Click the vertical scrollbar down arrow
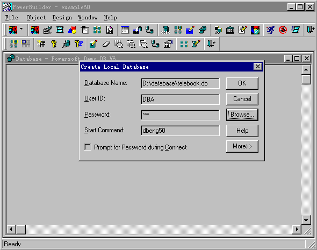317x250 pixels. [306, 220]
